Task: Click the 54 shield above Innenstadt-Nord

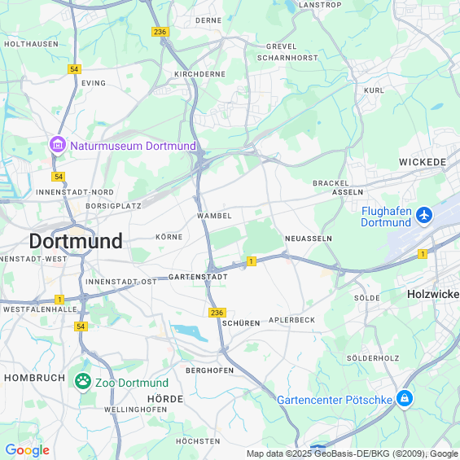Action: click(59, 177)
